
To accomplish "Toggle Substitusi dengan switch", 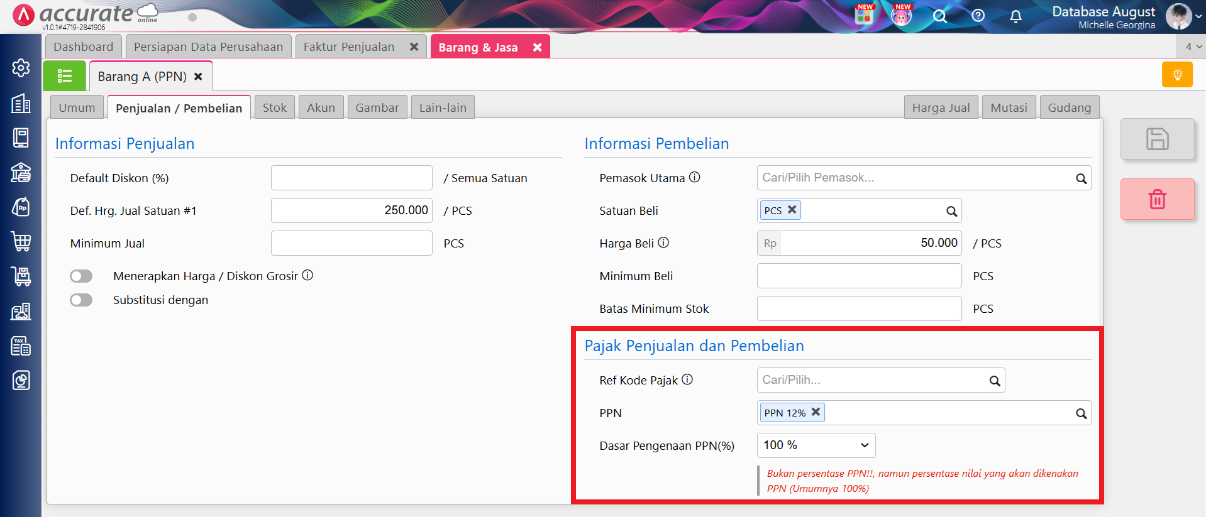I will tap(81, 300).
